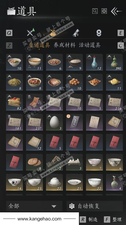Select the blue vase item with 12
This screenshot has height=225, width=126.
[94, 62]
